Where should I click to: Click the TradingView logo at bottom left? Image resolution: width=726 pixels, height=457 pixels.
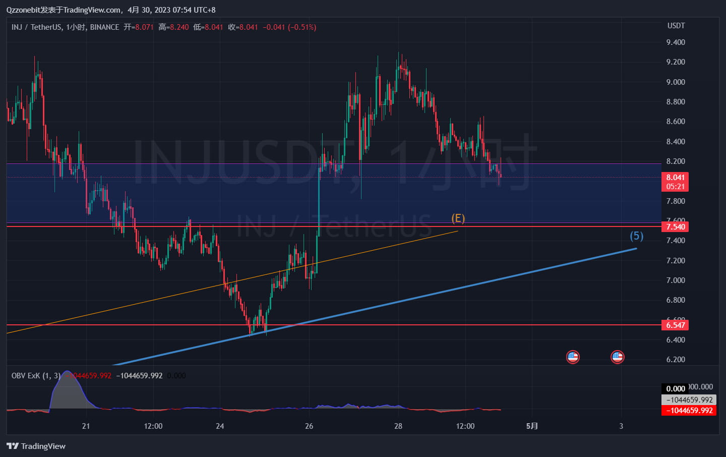click(x=35, y=446)
